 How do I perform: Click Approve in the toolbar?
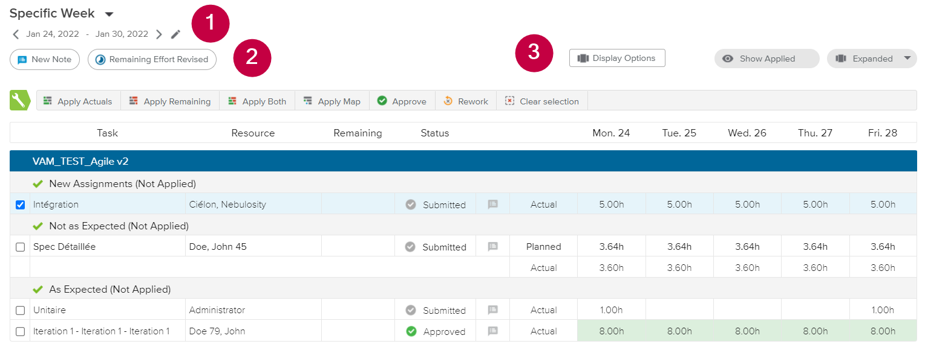click(402, 101)
